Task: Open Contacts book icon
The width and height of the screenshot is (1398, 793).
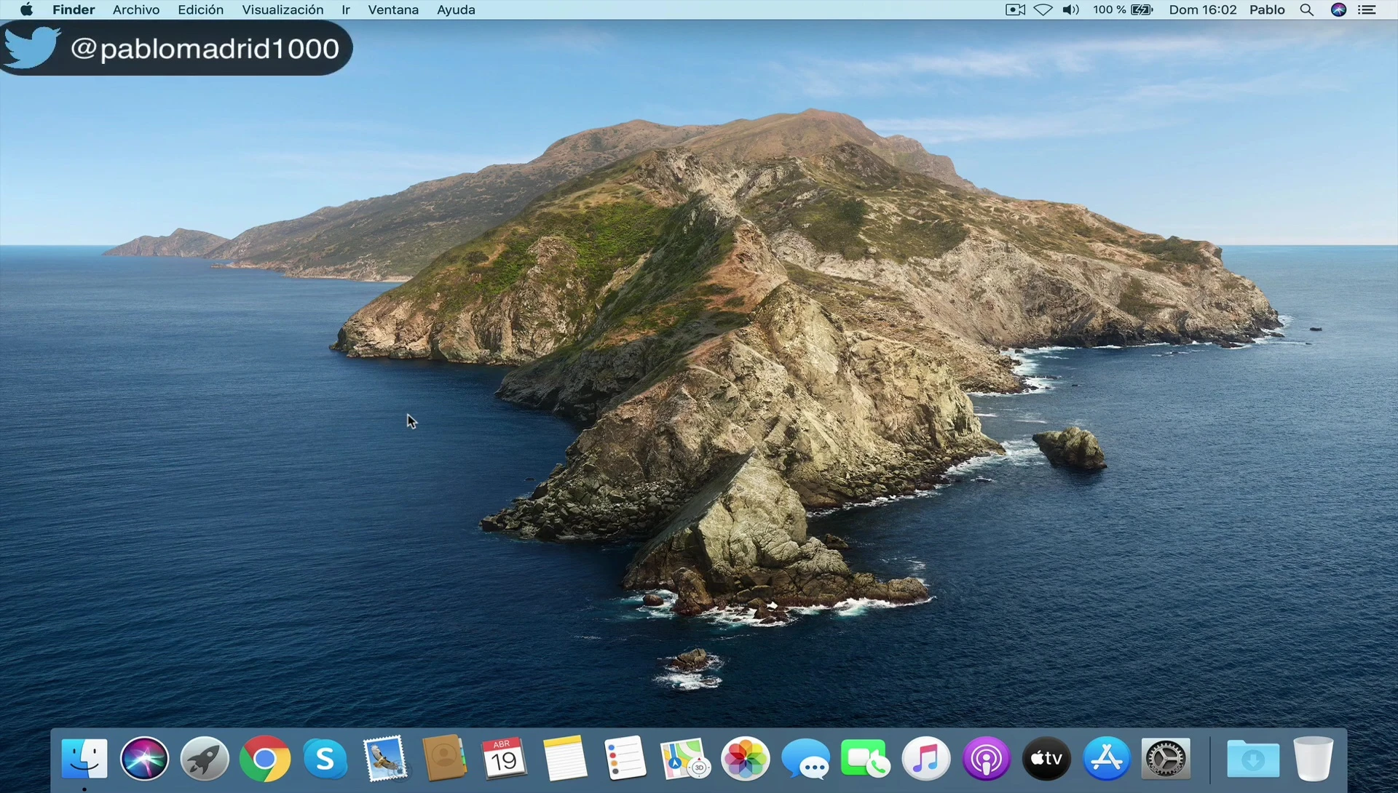Action: pos(444,759)
